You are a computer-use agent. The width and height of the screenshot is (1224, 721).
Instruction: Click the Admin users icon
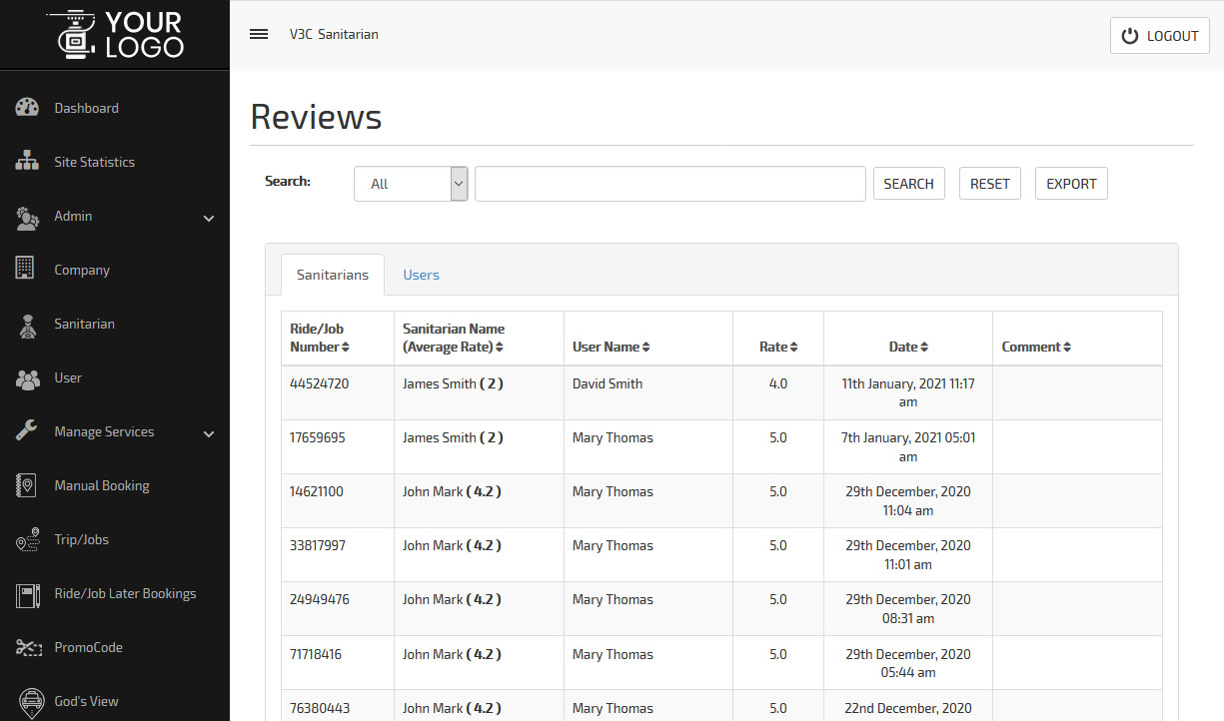pos(27,217)
